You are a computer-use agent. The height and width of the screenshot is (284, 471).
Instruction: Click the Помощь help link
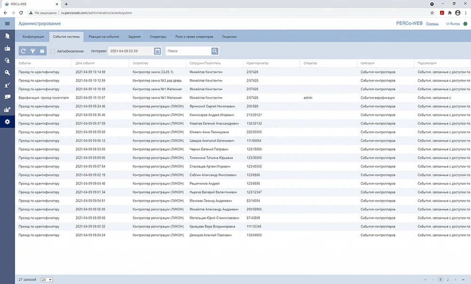(432, 24)
